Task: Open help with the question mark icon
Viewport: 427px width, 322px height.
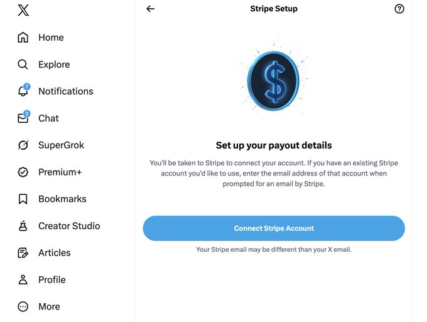Action: [399, 9]
